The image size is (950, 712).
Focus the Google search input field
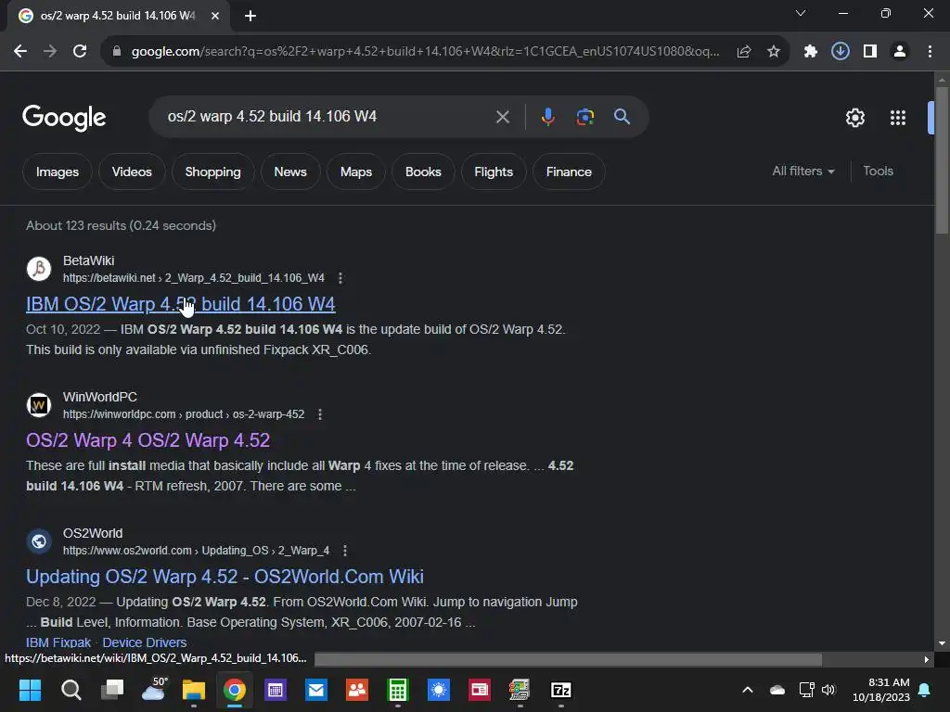327,116
